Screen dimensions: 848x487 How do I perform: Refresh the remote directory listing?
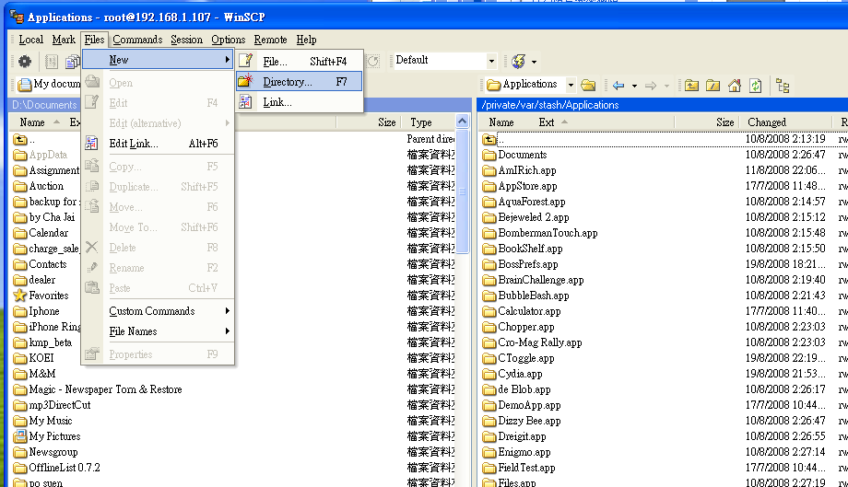(x=755, y=85)
